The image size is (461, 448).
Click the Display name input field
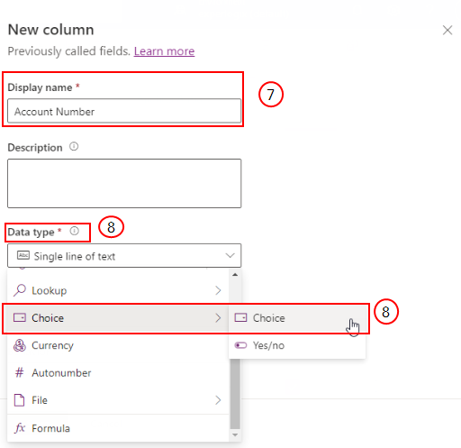point(124,111)
